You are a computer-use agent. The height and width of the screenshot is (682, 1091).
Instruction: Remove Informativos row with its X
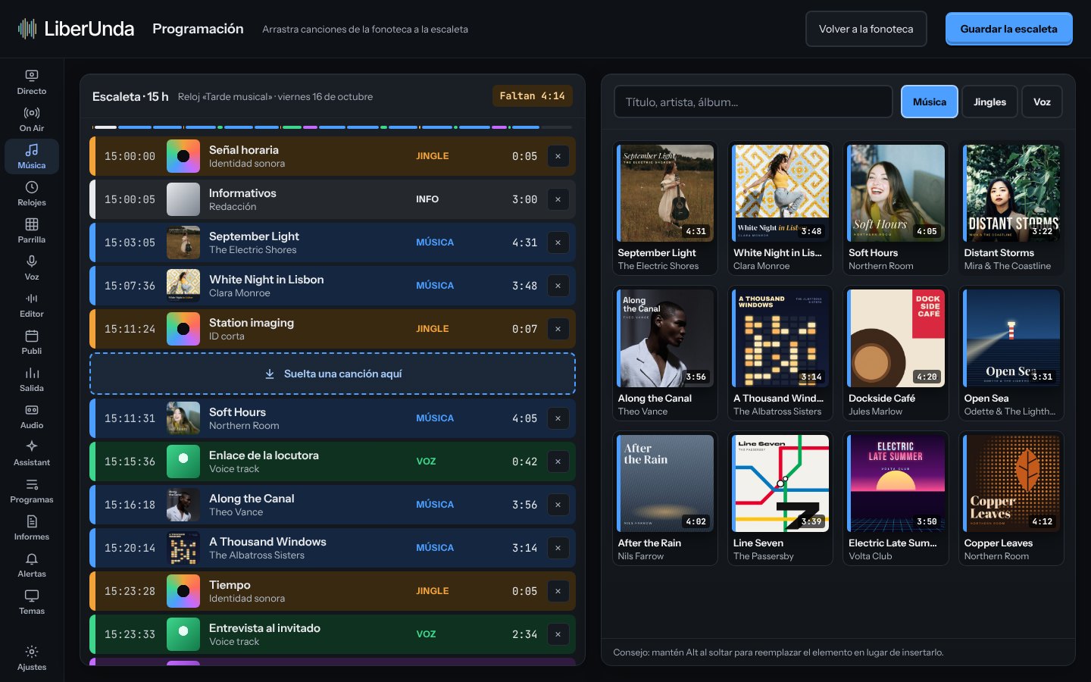[558, 199]
